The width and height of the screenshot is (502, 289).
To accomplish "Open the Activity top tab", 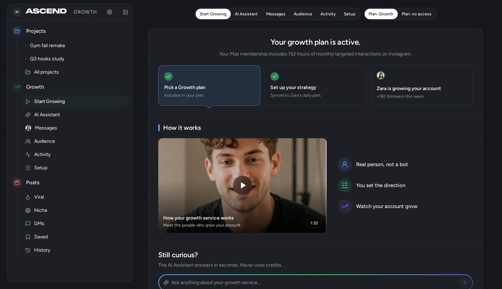I will click(x=328, y=14).
